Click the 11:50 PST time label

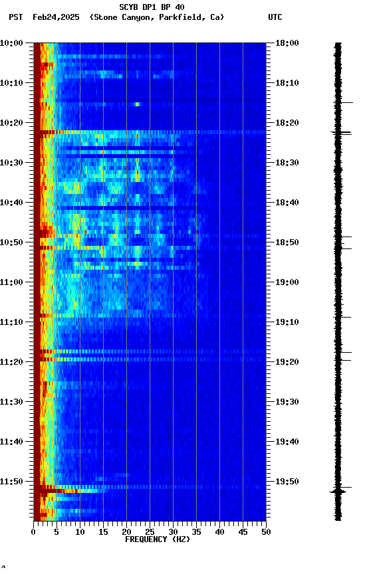click(11, 482)
